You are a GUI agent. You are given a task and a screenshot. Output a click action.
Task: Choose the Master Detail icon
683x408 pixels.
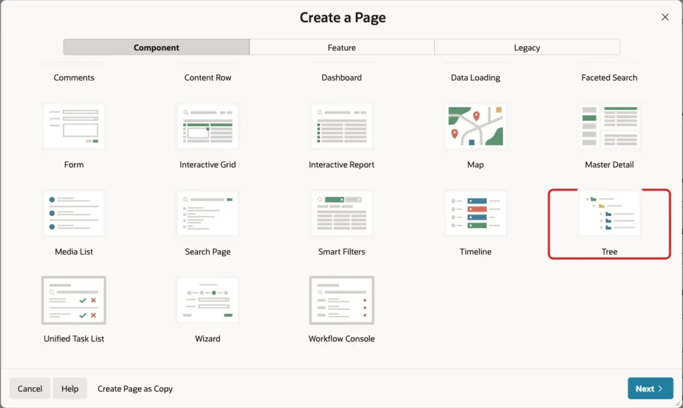coord(610,126)
